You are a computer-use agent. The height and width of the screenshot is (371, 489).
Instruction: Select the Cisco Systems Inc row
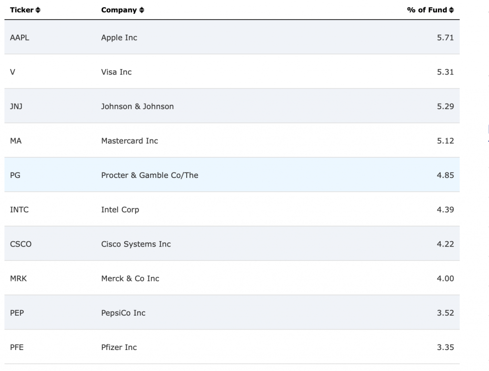pyautogui.click(x=232, y=244)
